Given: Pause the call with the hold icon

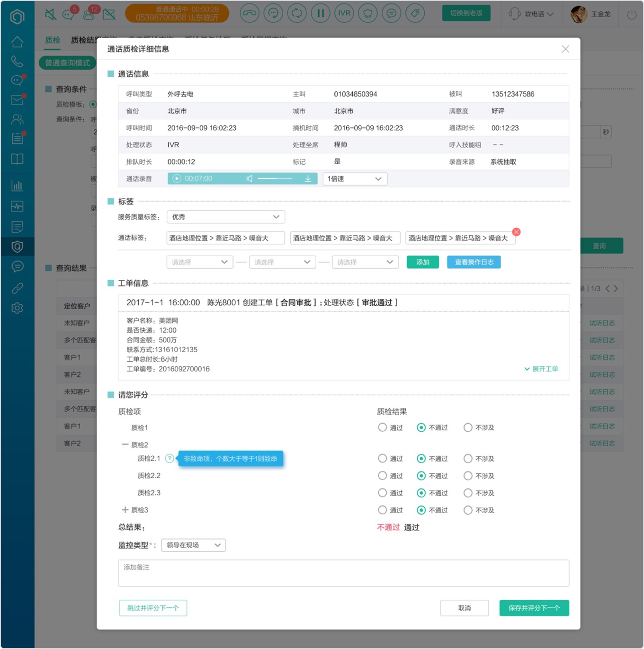Looking at the screenshot, I should pos(321,13).
